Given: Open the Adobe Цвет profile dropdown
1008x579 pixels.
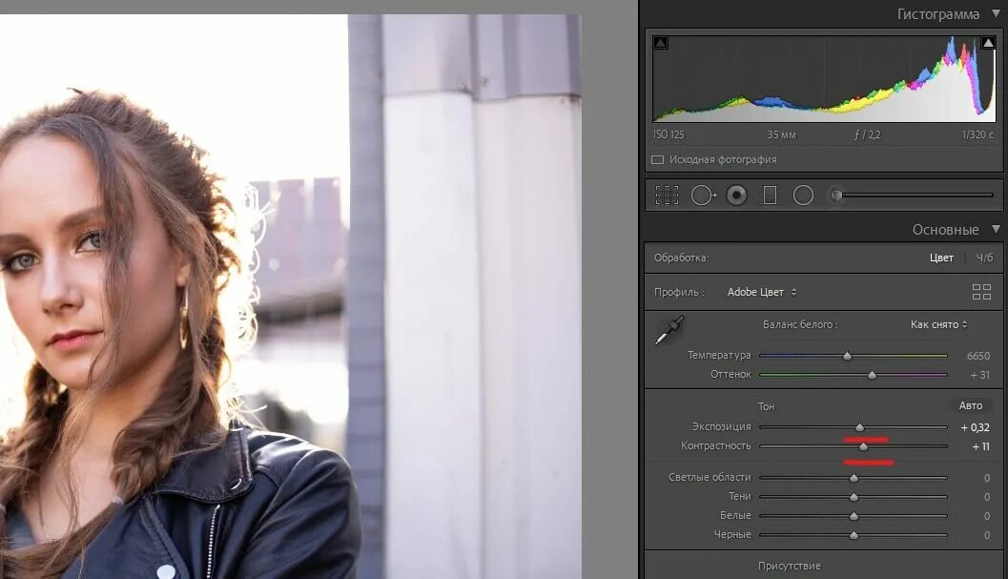Looking at the screenshot, I should tap(762, 292).
